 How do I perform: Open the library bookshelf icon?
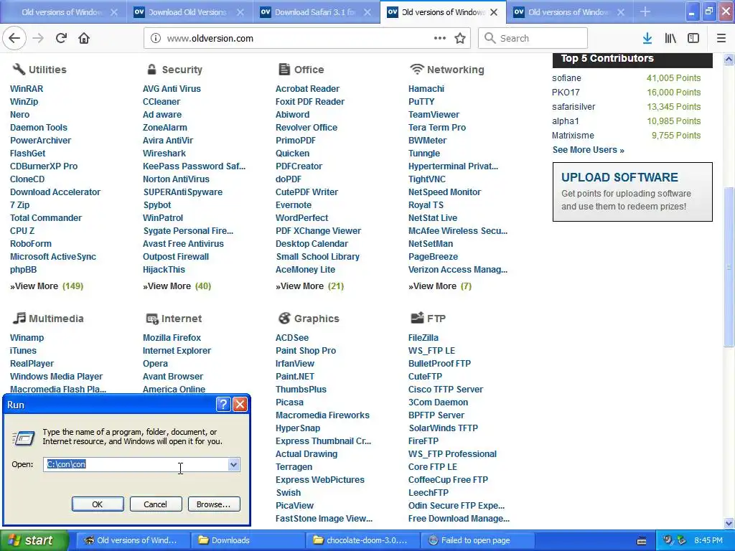click(670, 38)
